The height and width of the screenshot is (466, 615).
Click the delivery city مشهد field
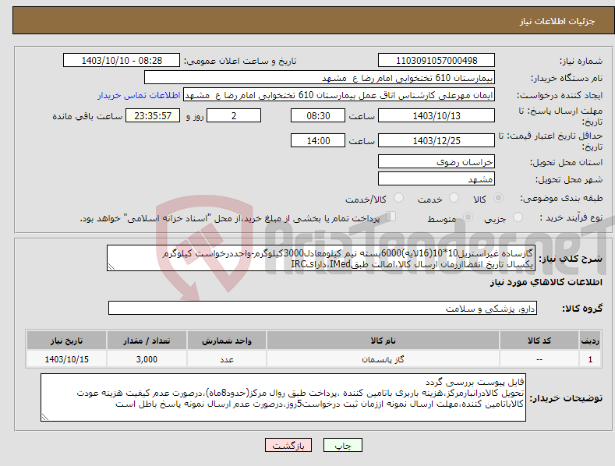[437, 179]
